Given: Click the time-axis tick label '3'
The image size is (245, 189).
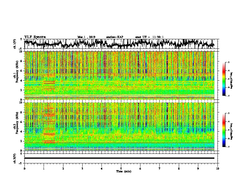Looking at the screenshot, I should pos(82,169).
